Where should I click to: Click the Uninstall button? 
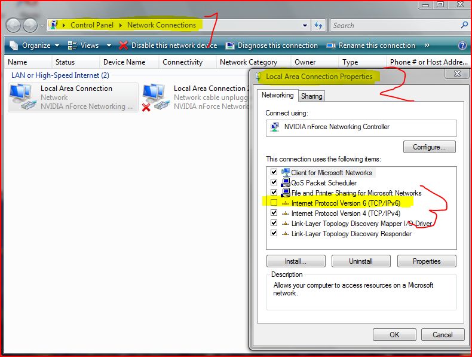pyautogui.click(x=361, y=261)
